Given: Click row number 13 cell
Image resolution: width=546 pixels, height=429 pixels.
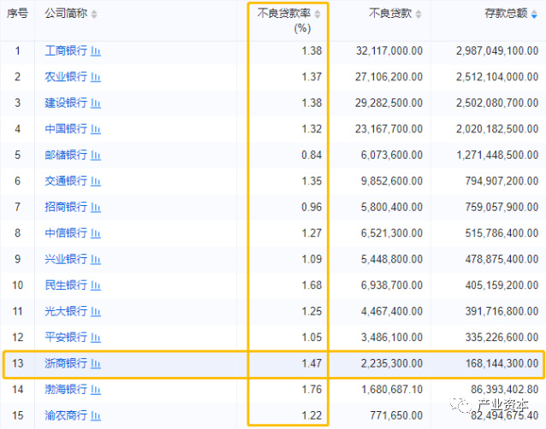Looking at the screenshot, I should pyautogui.click(x=17, y=364).
